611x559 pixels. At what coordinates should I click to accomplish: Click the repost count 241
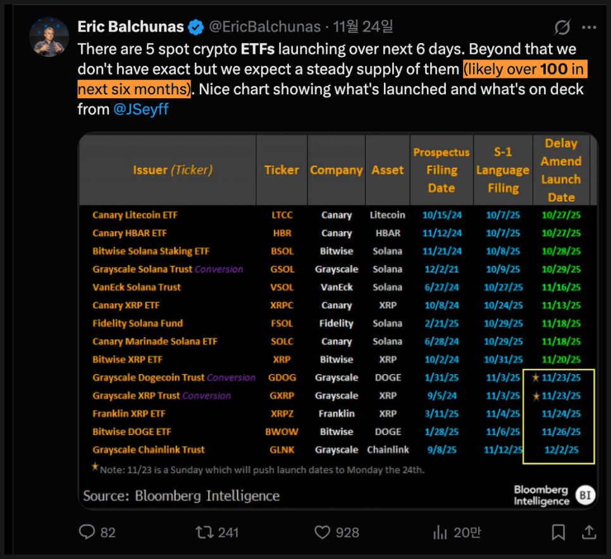point(228,532)
